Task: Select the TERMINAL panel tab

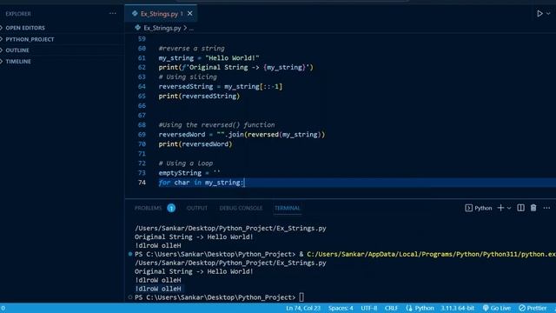Action: (x=288, y=208)
